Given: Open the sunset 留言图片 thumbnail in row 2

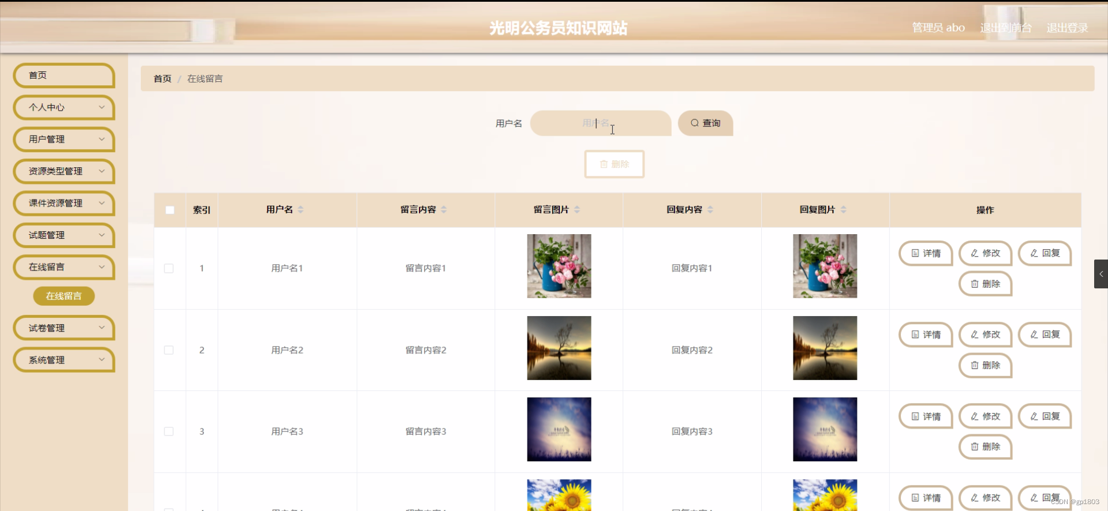Looking at the screenshot, I should [559, 348].
